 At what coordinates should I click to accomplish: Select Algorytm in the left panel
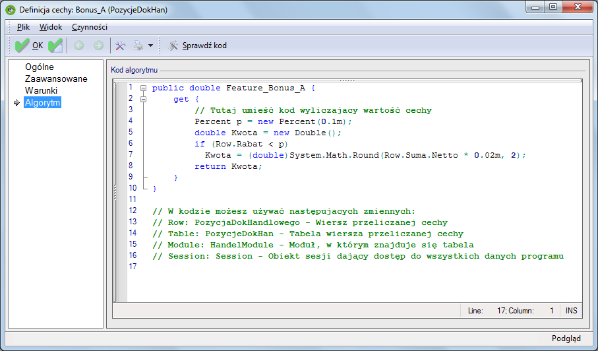coord(42,102)
